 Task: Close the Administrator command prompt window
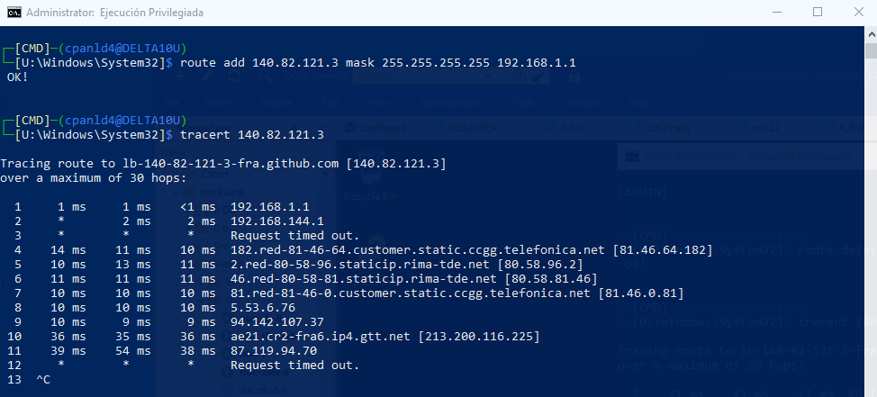point(858,13)
